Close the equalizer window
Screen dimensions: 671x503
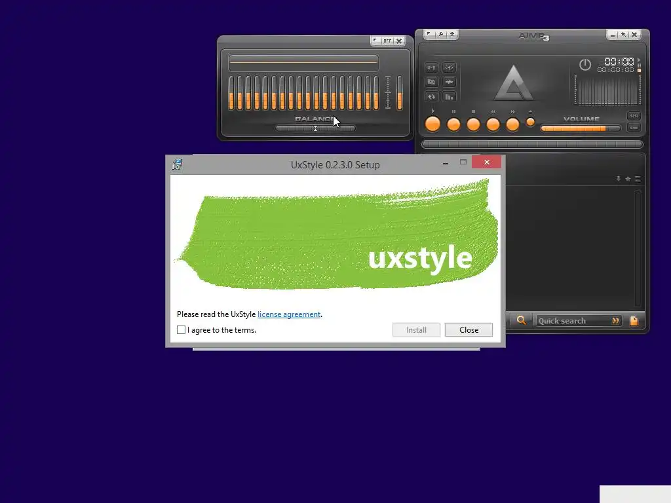point(399,41)
